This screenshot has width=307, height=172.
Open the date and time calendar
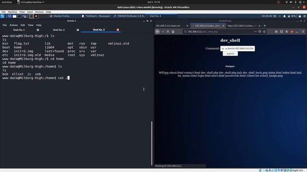point(153,2)
